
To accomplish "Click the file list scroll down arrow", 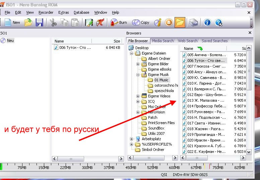I will [x=249, y=152].
